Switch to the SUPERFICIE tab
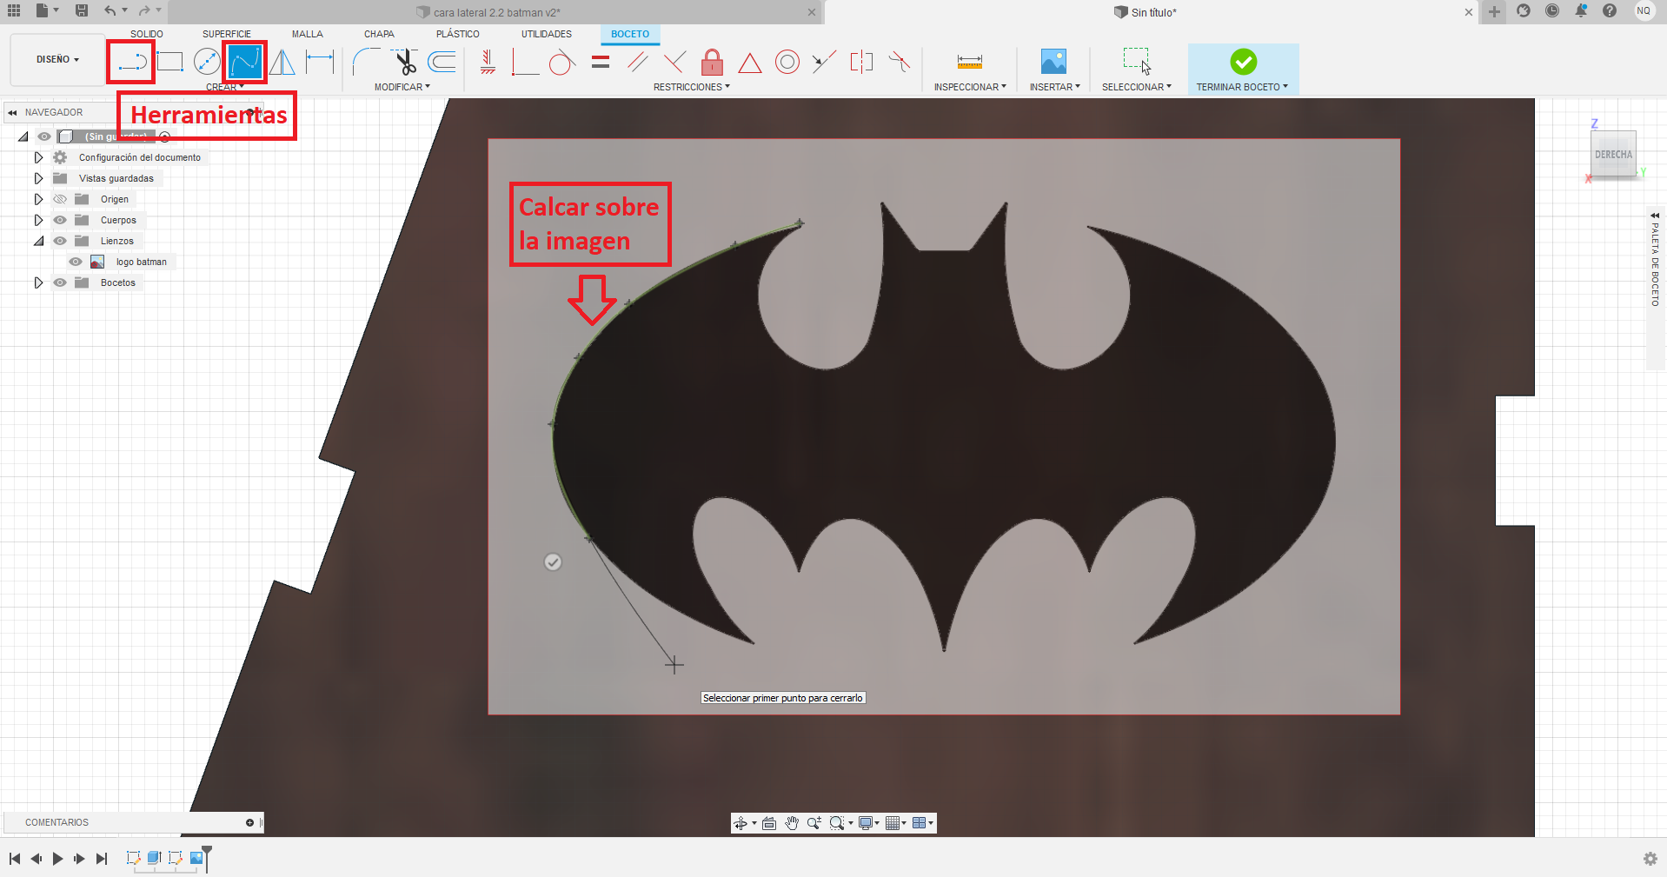 [226, 34]
